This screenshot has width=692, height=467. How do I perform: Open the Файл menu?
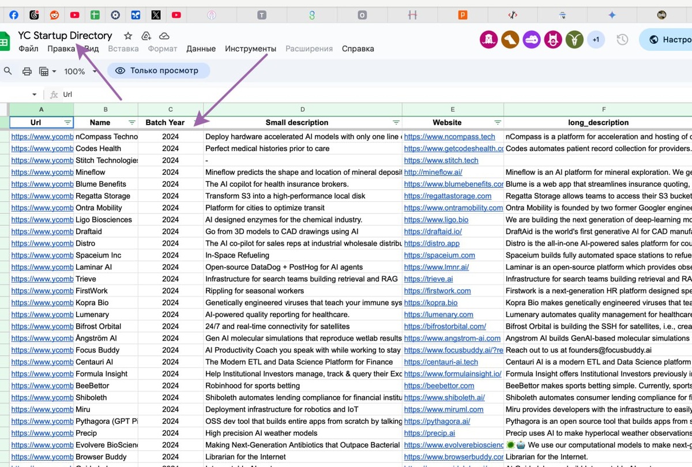pos(28,49)
